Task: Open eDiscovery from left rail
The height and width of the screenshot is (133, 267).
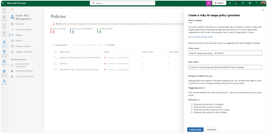Action: tap(4, 82)
